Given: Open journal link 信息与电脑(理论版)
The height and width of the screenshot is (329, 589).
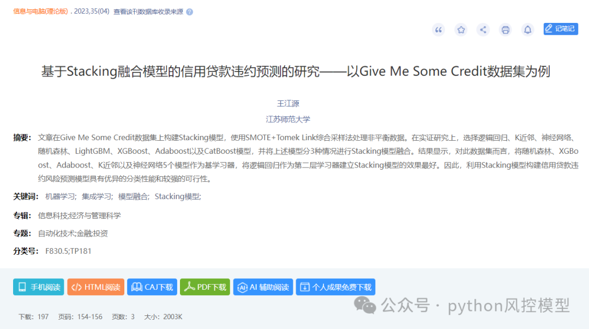Looking at the screenshot, I should [x=40, y=11].
